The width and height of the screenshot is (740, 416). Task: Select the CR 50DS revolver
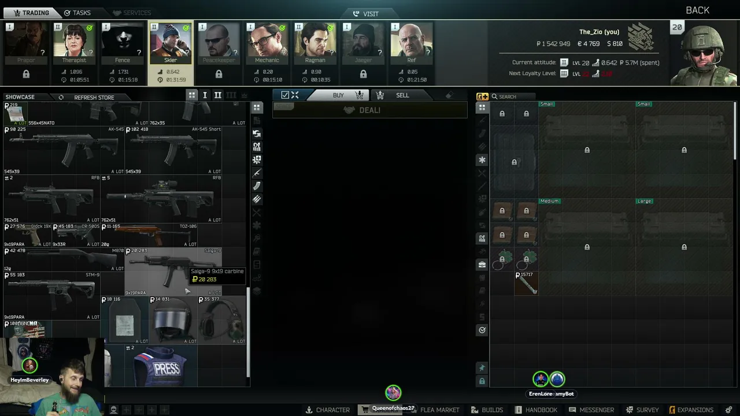tap(76, 235)
